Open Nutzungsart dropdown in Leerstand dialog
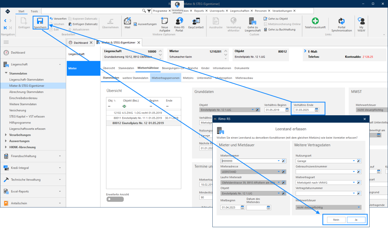388x234 pixels. [354, 161]
